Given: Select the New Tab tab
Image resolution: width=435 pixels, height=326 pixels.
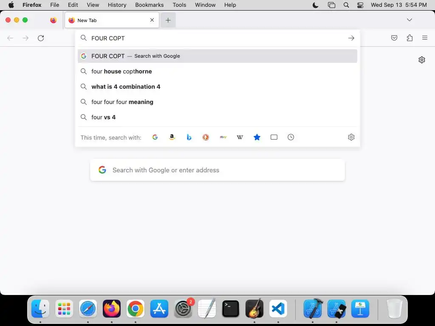Looking at the screenshot, I should click(112, 20).
